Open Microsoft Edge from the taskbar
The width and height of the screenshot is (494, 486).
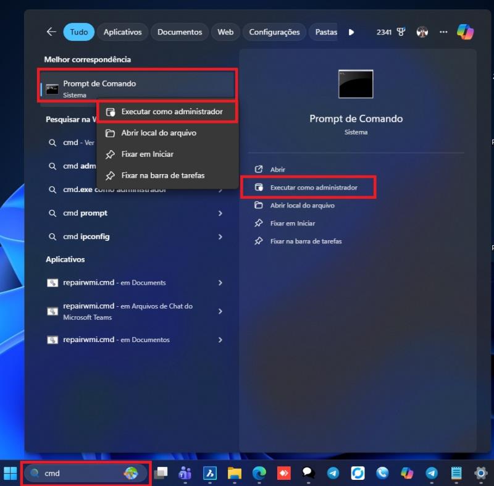tap(259, 473)
